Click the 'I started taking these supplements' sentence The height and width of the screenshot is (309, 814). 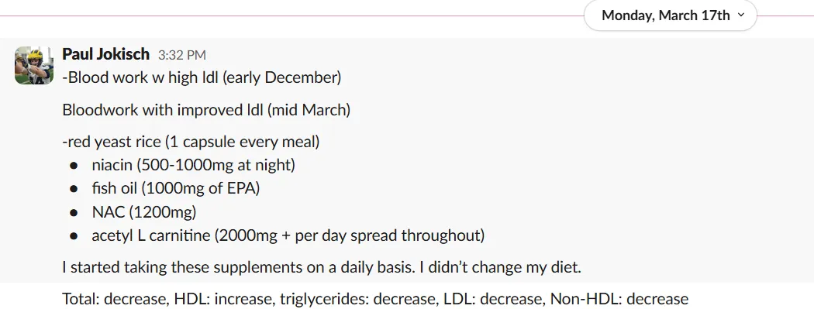322,267
